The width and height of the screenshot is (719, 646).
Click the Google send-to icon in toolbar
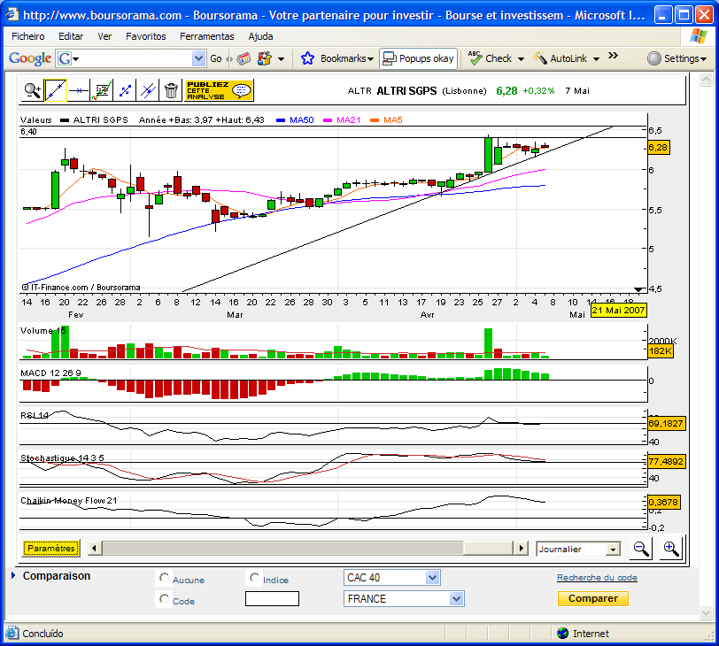pos(265,58)
